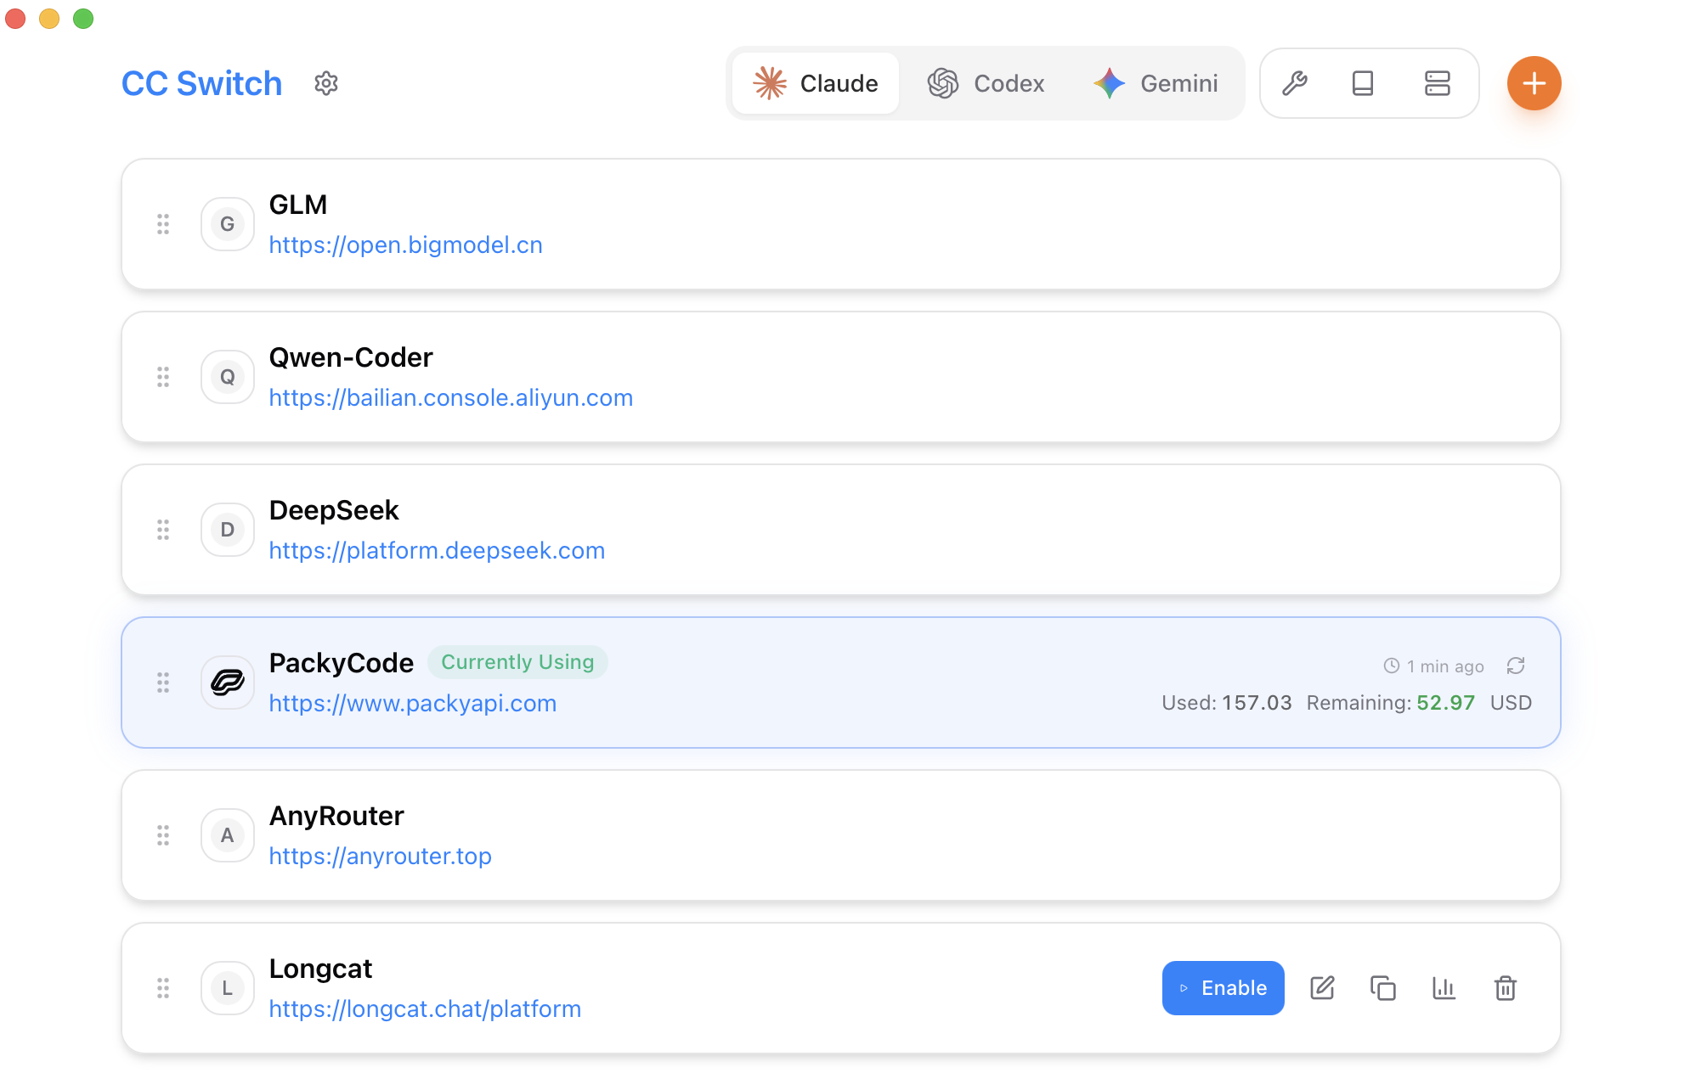Screen dimensions: 1684x1073
Task: Select the DeepSeek provider name
Action: pos(334,510)
